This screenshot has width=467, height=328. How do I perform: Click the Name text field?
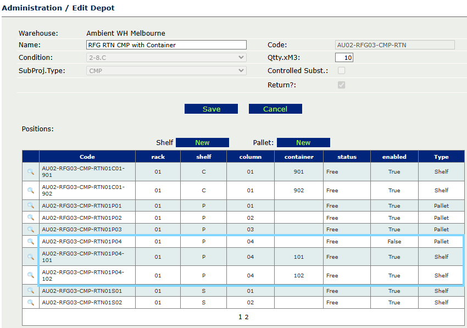(166, 45)
